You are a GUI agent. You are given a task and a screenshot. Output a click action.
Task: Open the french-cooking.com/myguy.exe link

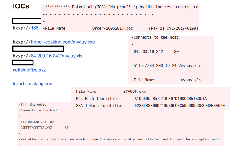point(63,42)
